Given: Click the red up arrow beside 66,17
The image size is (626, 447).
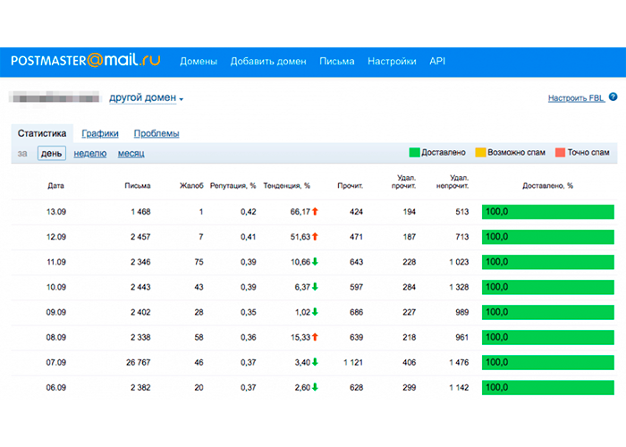Looking at the screenshot, I should click(315, 212).
